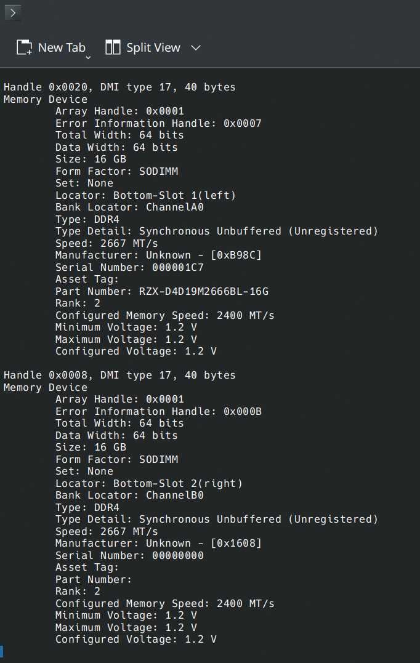The width and height of the screenshot is (420, 663).
Task: Click the ChannelB0 bank locator
Action: tap(175, 495)
